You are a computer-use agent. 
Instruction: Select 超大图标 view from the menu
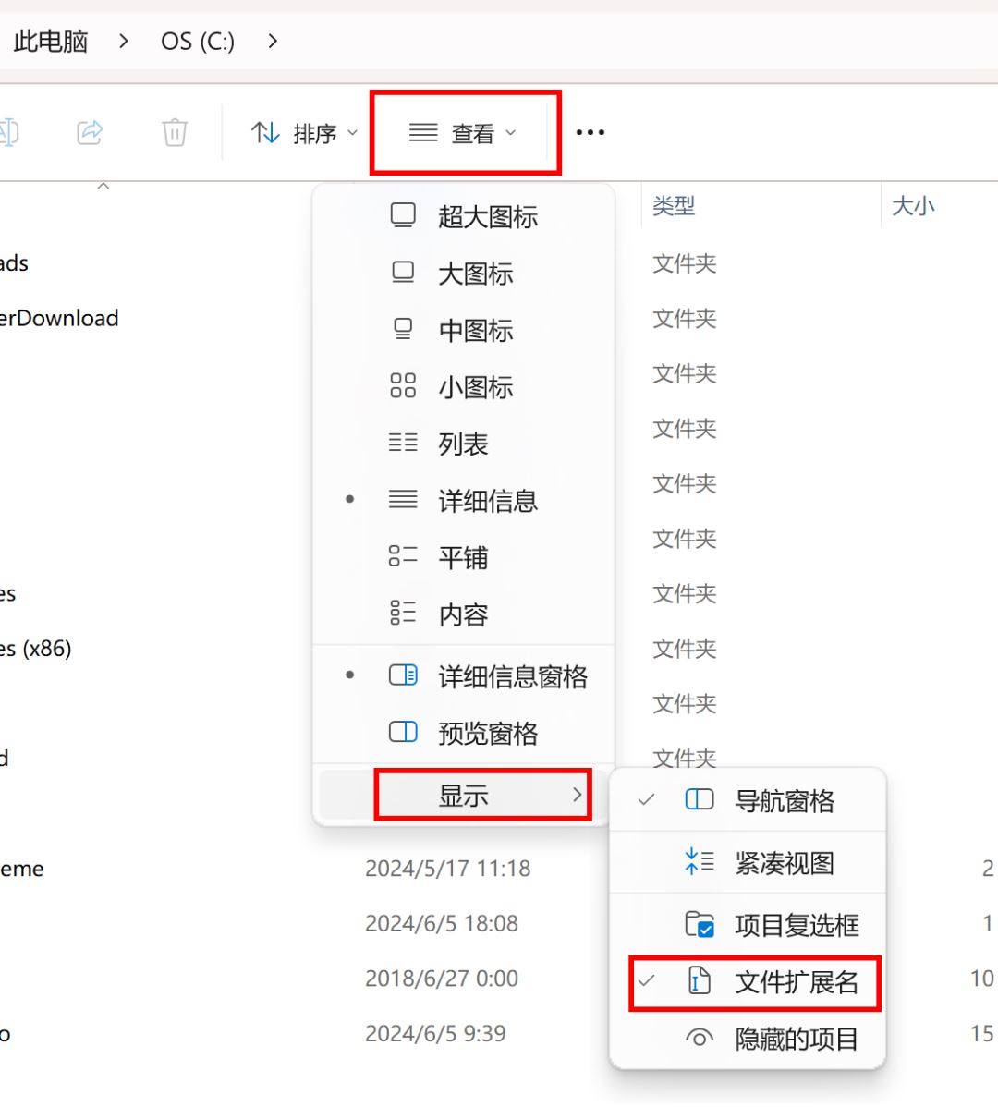(x=485, y=216)
